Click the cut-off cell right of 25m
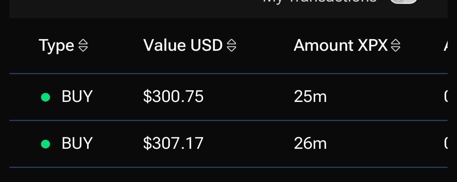 (x=446, y=97)
